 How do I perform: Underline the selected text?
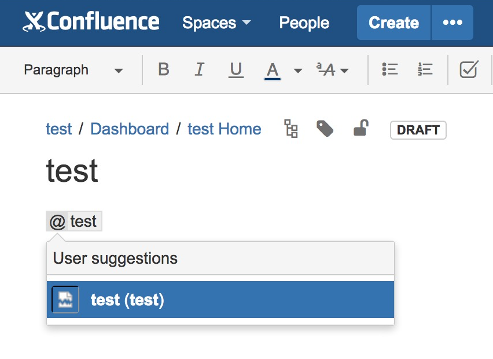(x=236, y=70)
